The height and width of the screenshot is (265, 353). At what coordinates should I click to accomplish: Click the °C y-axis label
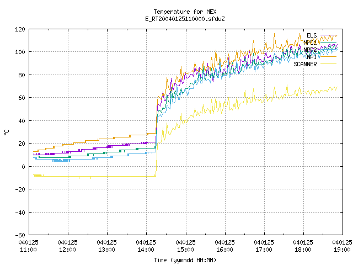pyautogui.click(x=6, y=132)
